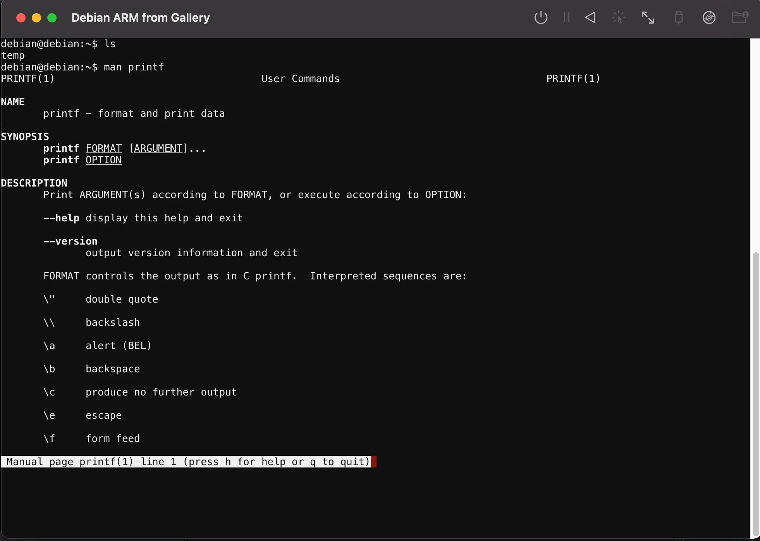Click the window title Debian ARM from Gallery
This screenshot has height=541, width=760.
(x=141, y=18)
